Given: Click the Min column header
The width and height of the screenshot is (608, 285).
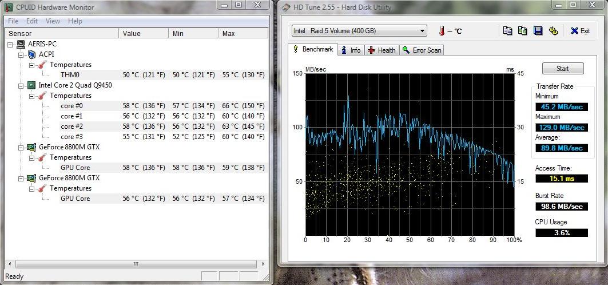Looking at the screenshot, I should coord(193,33).
